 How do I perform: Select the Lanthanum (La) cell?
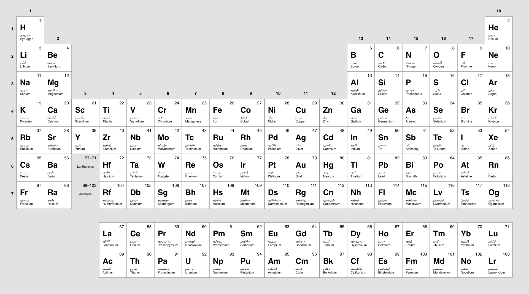click(113, 236)
